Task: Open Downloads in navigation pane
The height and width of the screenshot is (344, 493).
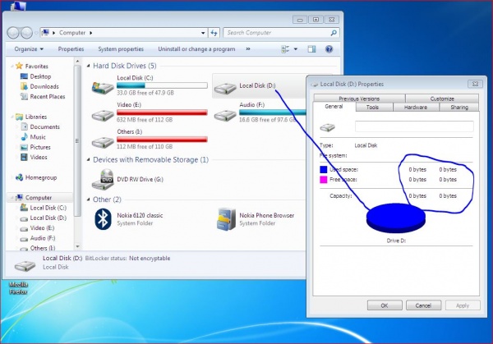Action: pos(44,86)
